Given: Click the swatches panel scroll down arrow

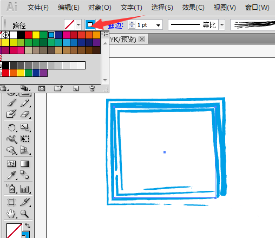Looking at the screenshot, I should tap(105, 80).
